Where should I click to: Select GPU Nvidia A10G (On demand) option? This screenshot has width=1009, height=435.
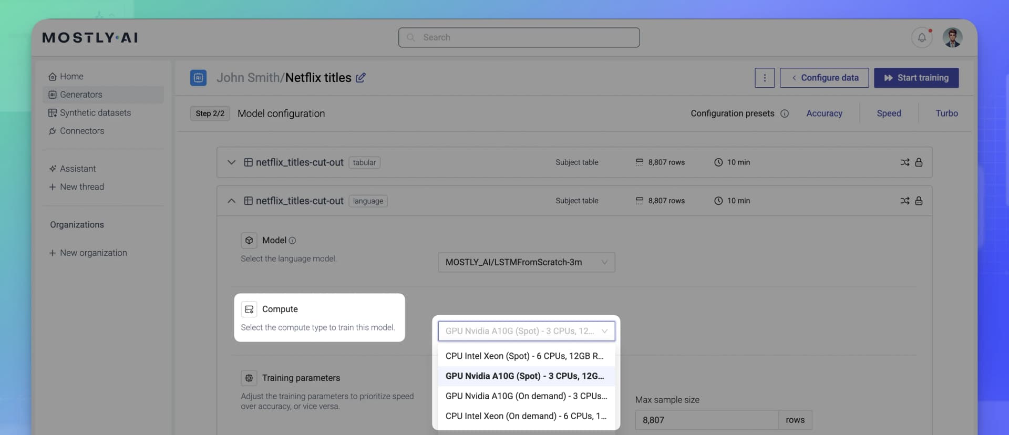[x=526, y=396]
